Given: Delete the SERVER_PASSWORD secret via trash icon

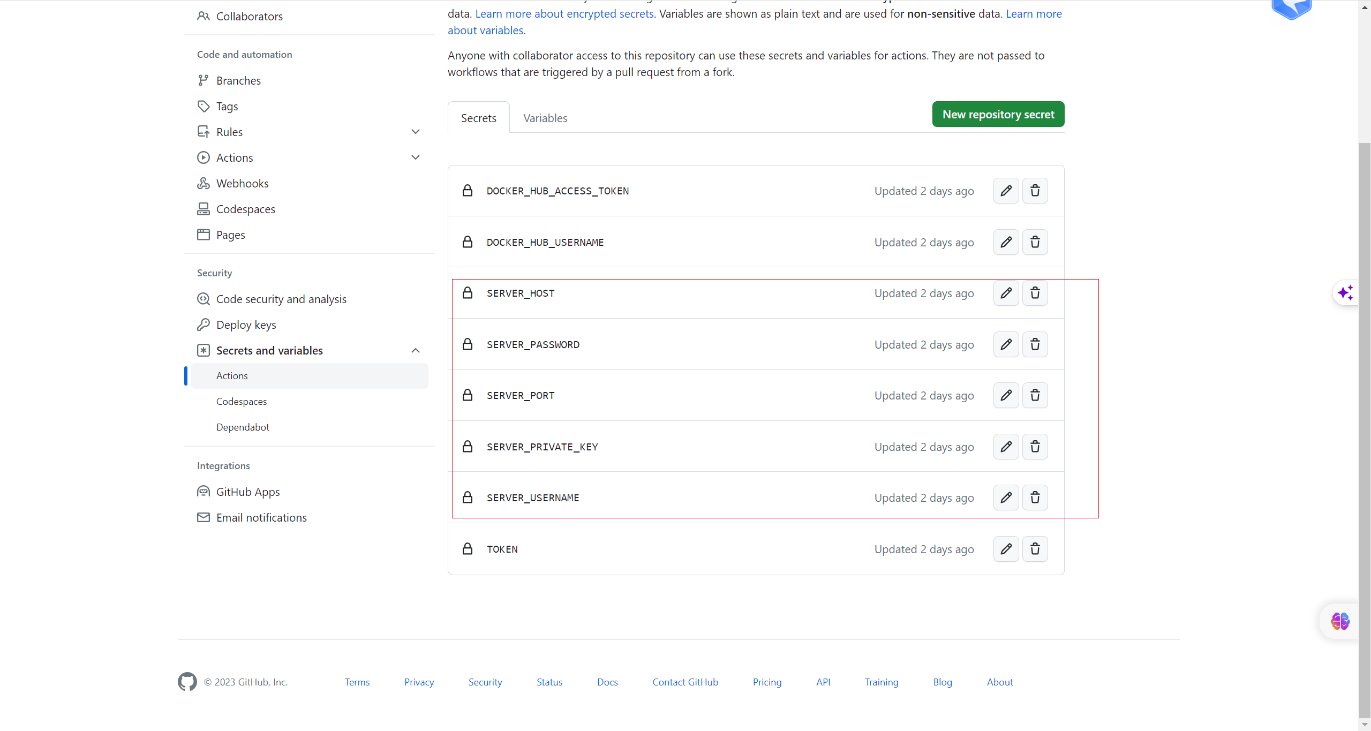Looking at the screenshot, I should click(1035, 344).
